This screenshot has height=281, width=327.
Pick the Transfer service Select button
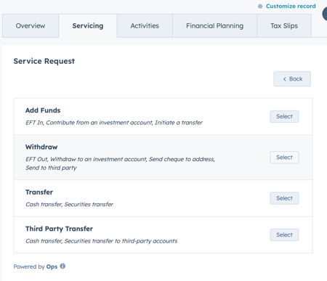click(284, 198)
